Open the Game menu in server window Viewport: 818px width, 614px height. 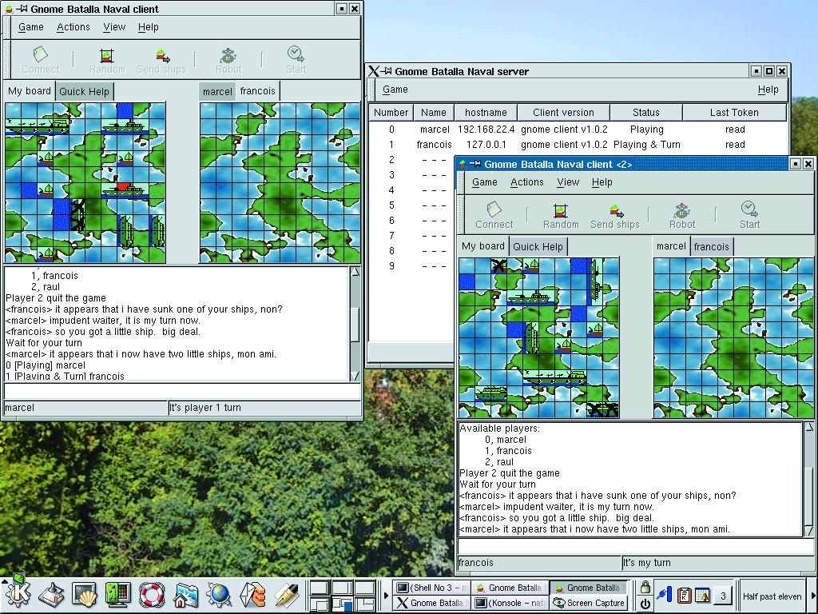coord(395,90)
